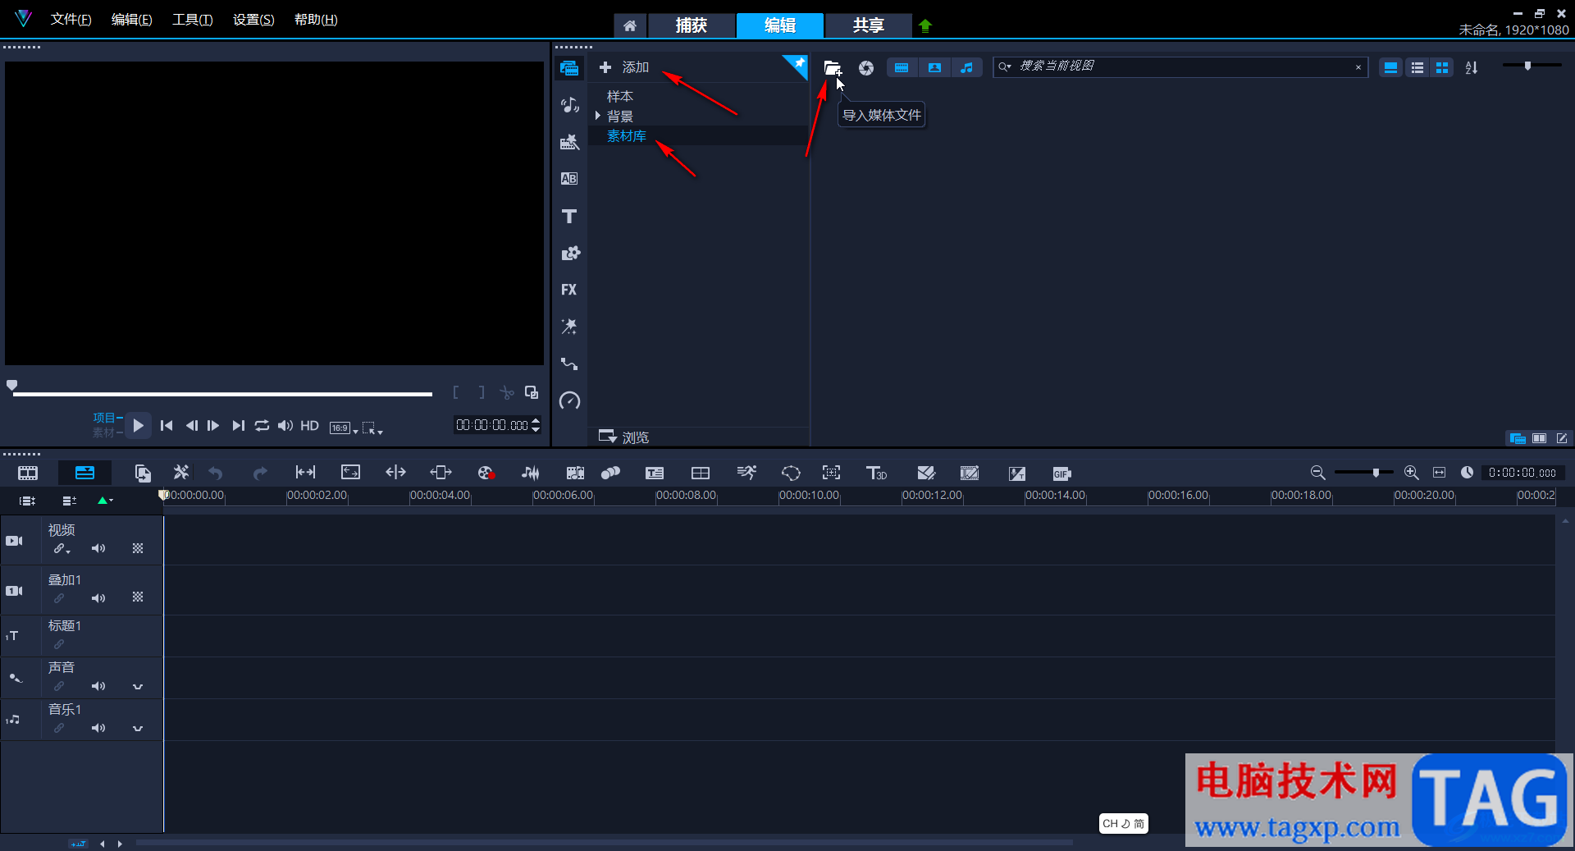The height and width of the screenshot is (851, 1575).
Task: Open the Pan and Zoom tool
Action: (x=832, y=473)
